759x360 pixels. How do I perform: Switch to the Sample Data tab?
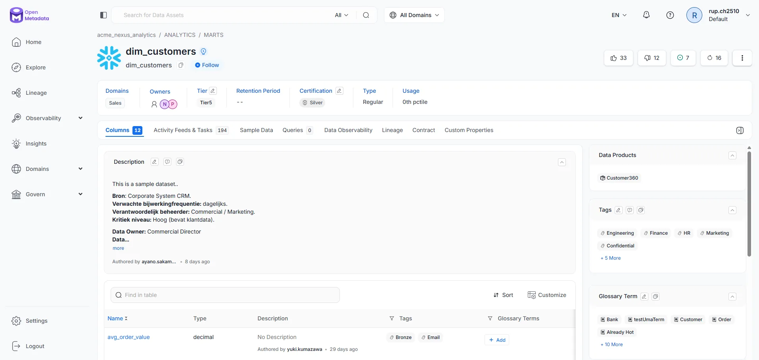256,130
